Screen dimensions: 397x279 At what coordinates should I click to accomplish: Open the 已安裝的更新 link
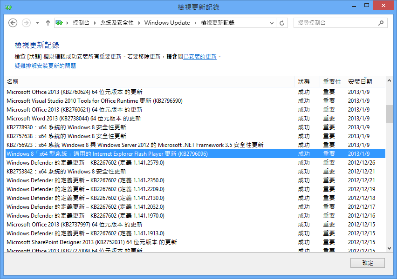point(200,57)
